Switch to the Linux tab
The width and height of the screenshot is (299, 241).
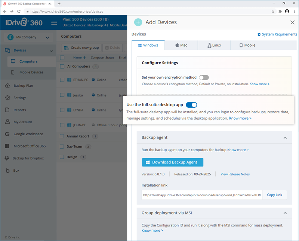[x=214, y=45]
